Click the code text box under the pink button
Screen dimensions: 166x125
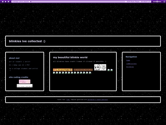coord(25,86)
